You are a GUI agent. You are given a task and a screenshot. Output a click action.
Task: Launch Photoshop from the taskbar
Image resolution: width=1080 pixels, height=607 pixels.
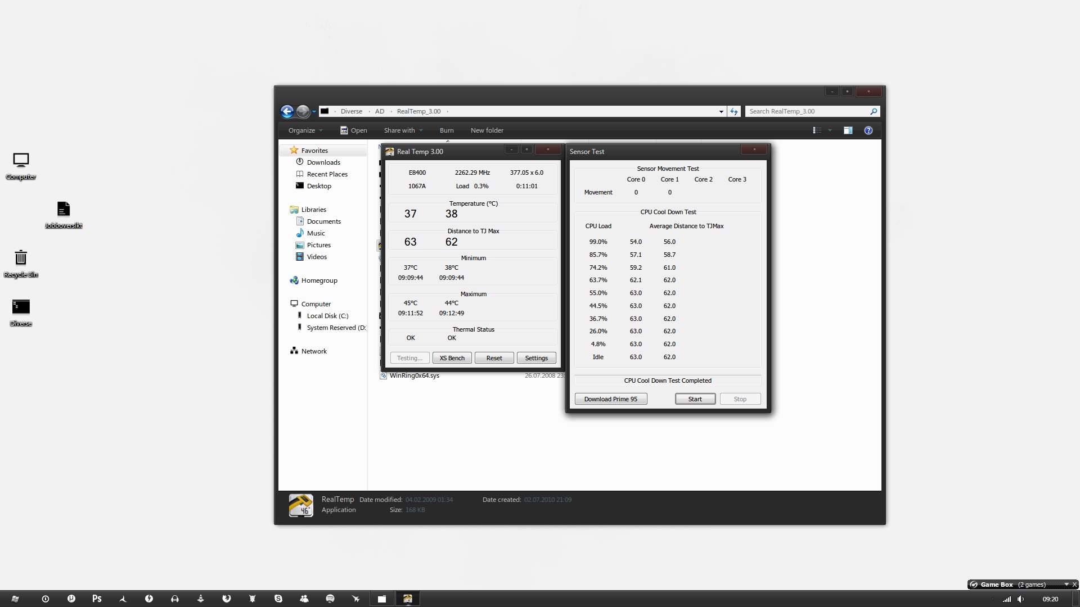97,599
